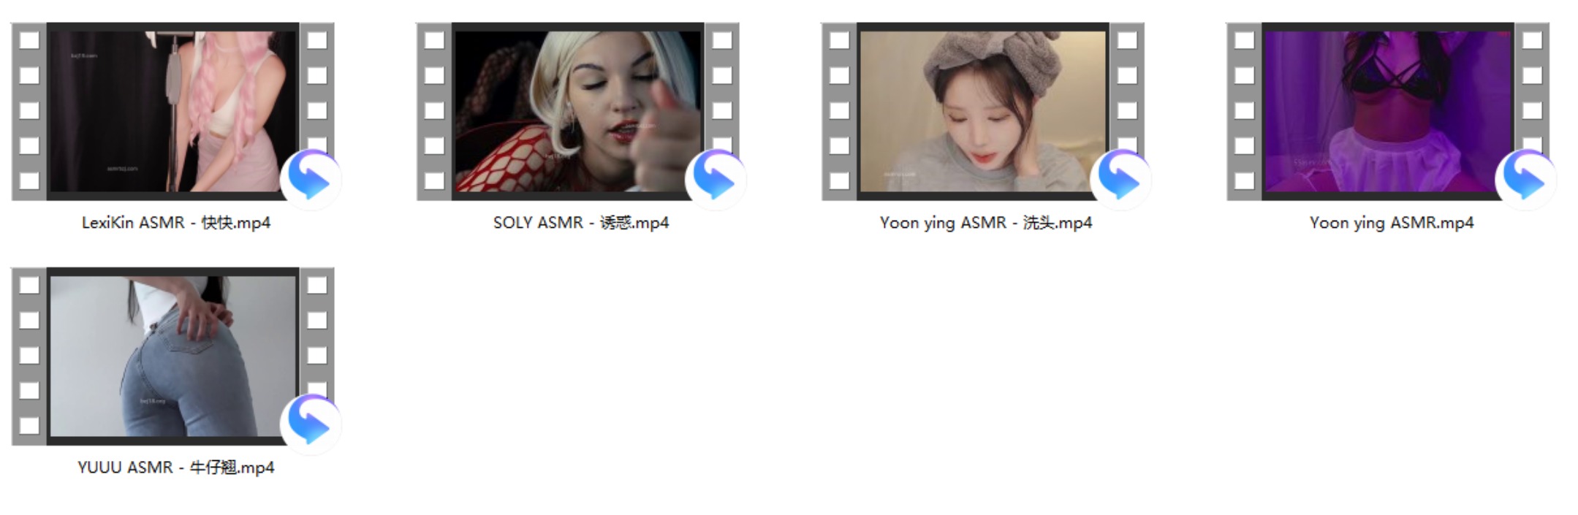
Task: Click left film strip of Yoon ying ASMR.mp4 icon
Action: click(1244, 111)
